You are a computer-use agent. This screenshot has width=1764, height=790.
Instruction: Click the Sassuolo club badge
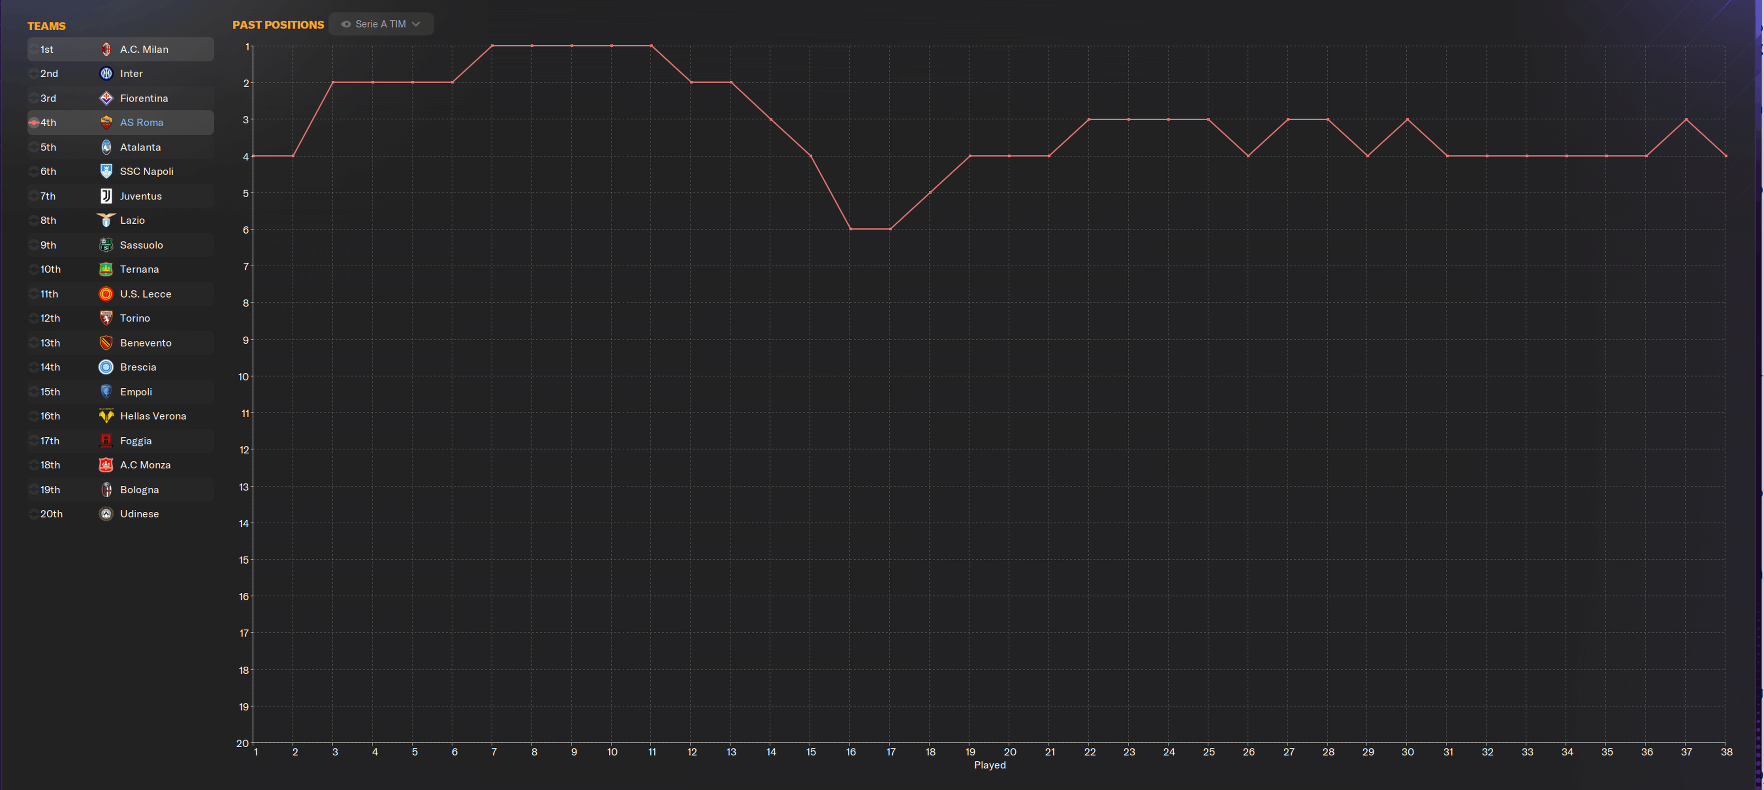click(x=106, y=245)
